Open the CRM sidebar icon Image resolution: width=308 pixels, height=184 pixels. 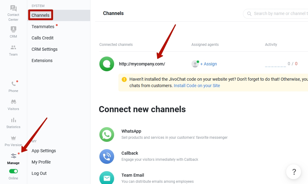[13, 29]
